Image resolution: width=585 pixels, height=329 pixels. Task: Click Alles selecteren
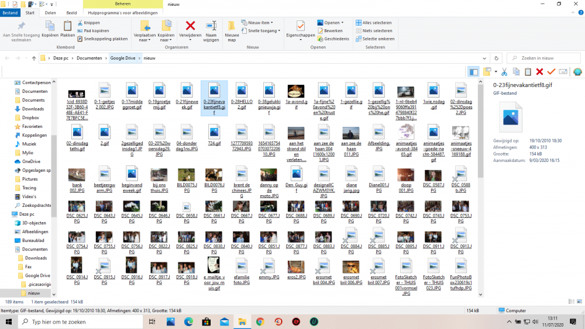374,23
